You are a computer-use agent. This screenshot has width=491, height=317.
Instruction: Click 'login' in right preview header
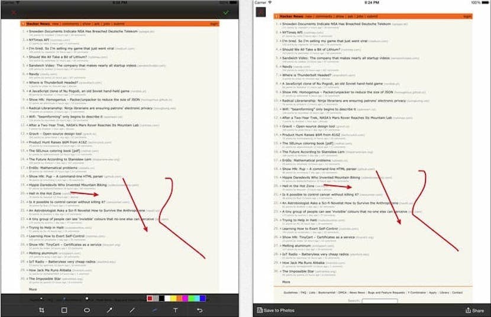point(467,17)
